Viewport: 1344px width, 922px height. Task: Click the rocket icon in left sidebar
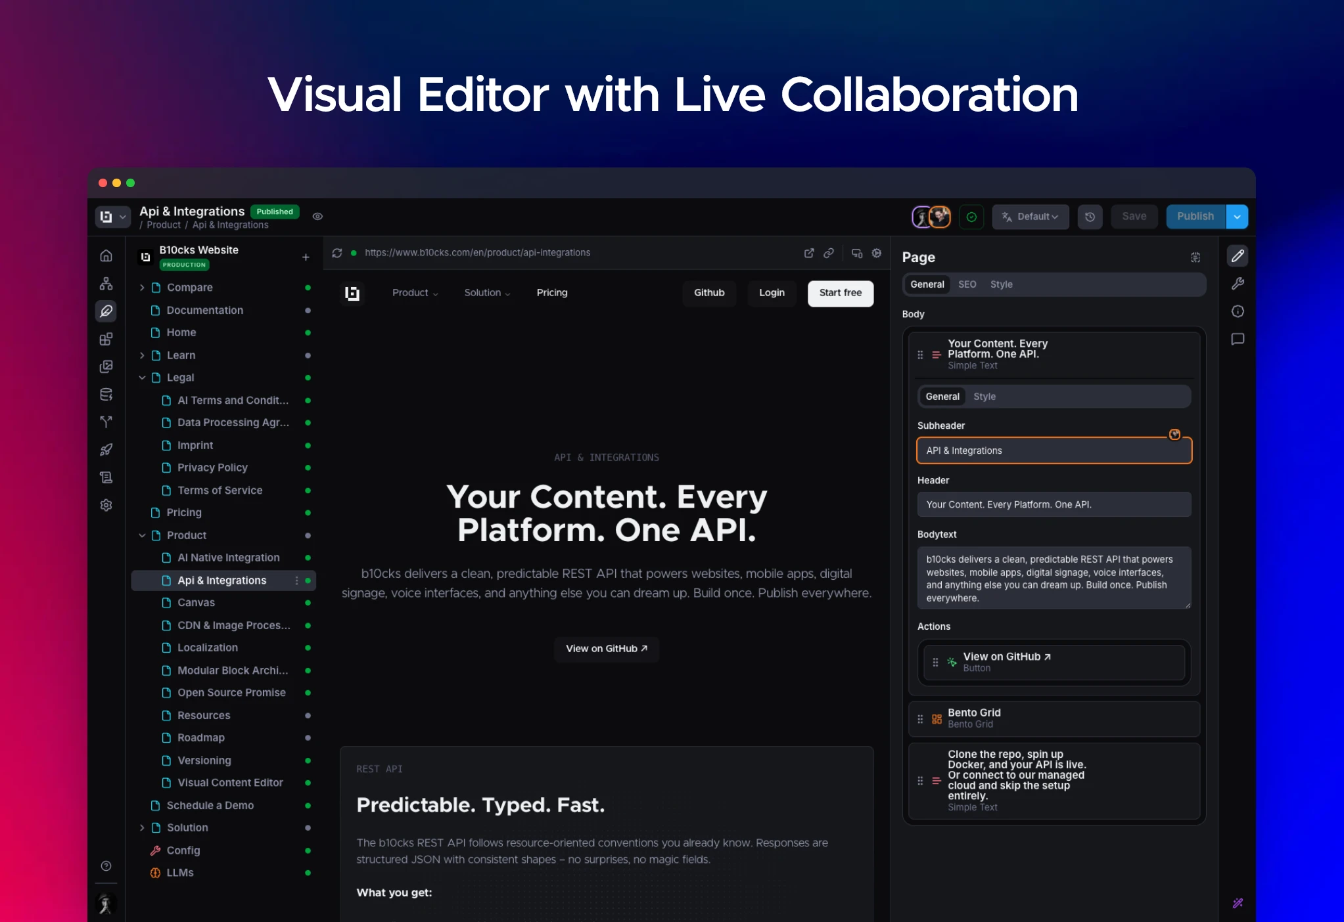[x=106, y=450]
